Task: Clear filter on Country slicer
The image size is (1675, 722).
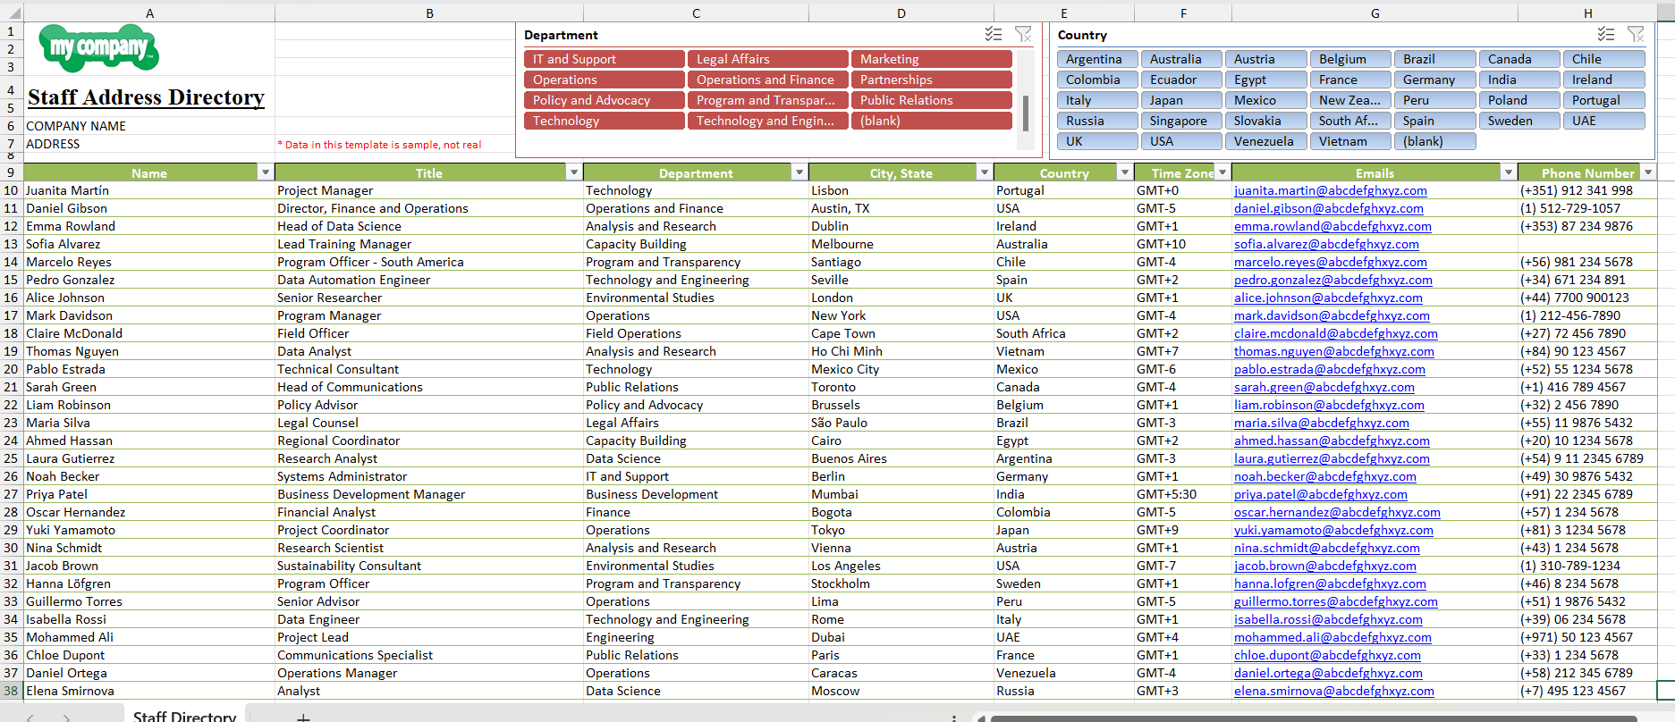Action: click(x=1636, y=34)
